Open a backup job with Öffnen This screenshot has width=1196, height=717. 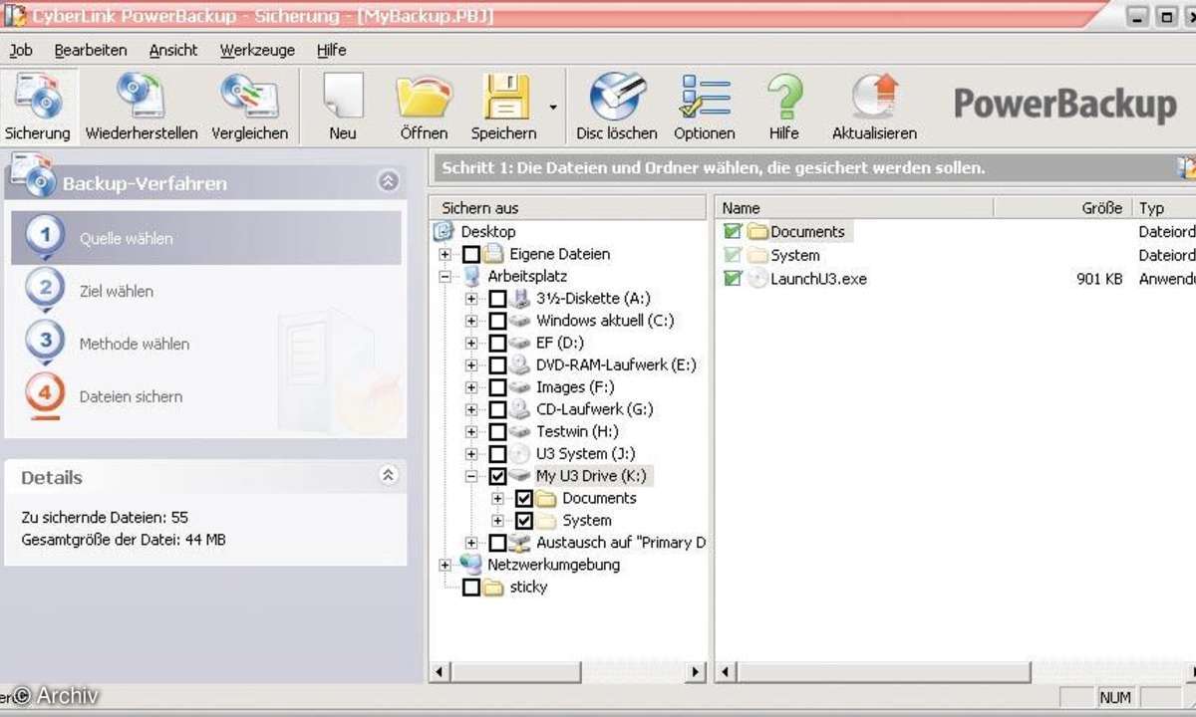(x=424, y=106)
